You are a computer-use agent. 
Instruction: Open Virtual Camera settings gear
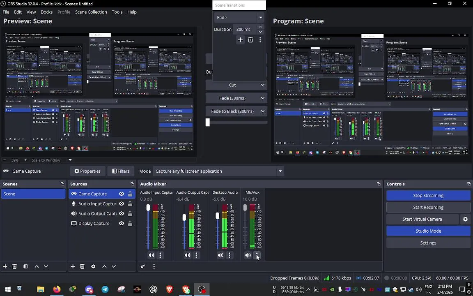[466, 219]
